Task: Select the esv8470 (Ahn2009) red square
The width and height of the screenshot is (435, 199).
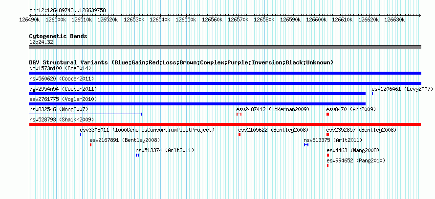Action: point(327,114)
